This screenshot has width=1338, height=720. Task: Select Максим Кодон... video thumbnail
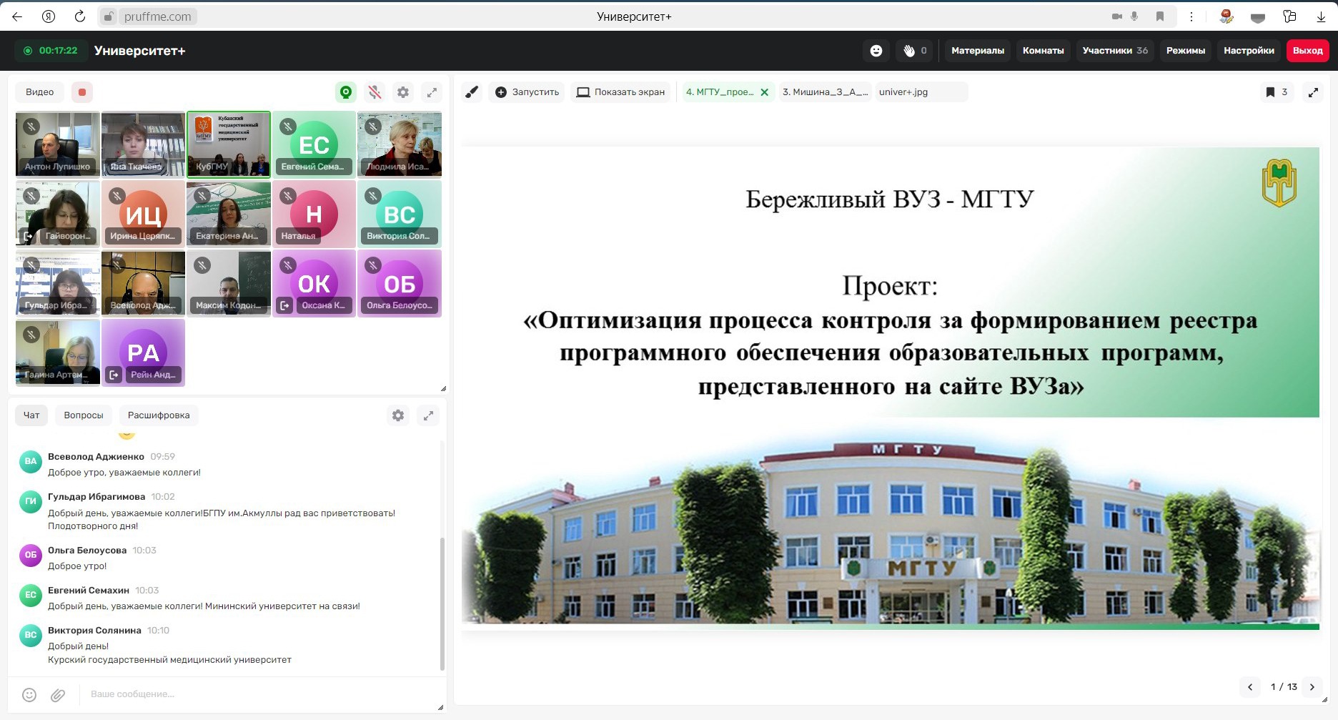tap(229, 283)
